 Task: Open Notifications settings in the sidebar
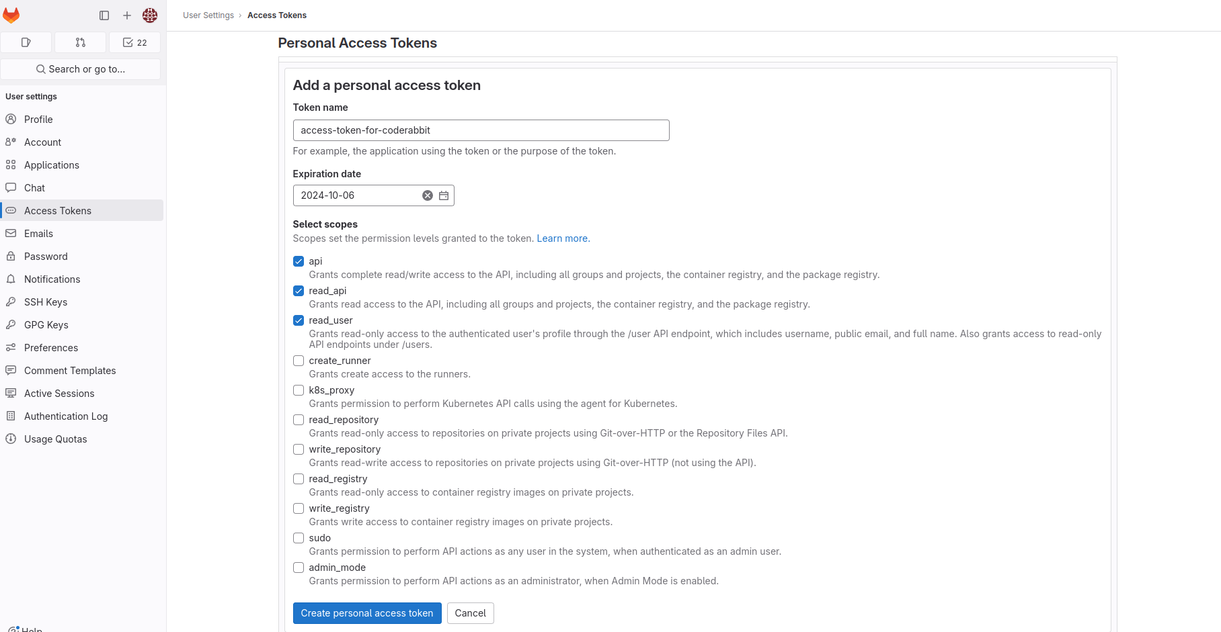[50, 279]
